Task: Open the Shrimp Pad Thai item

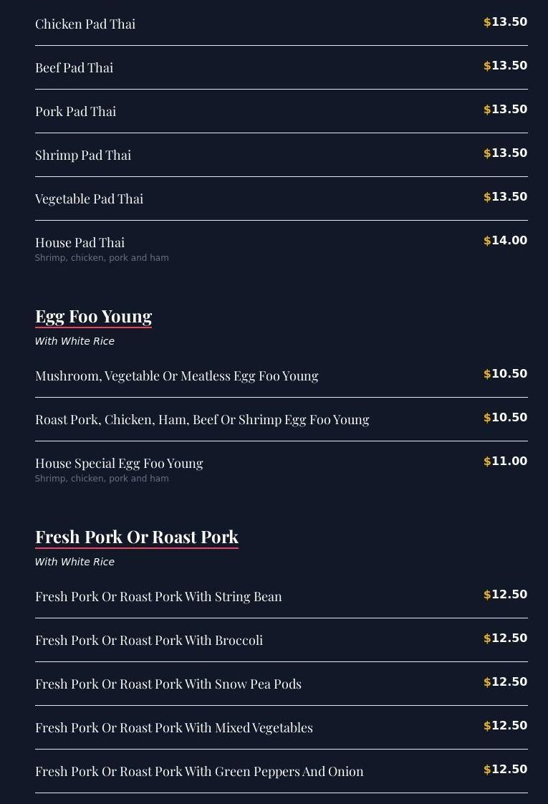Action: pyautogui.click(x=83, y=155)
